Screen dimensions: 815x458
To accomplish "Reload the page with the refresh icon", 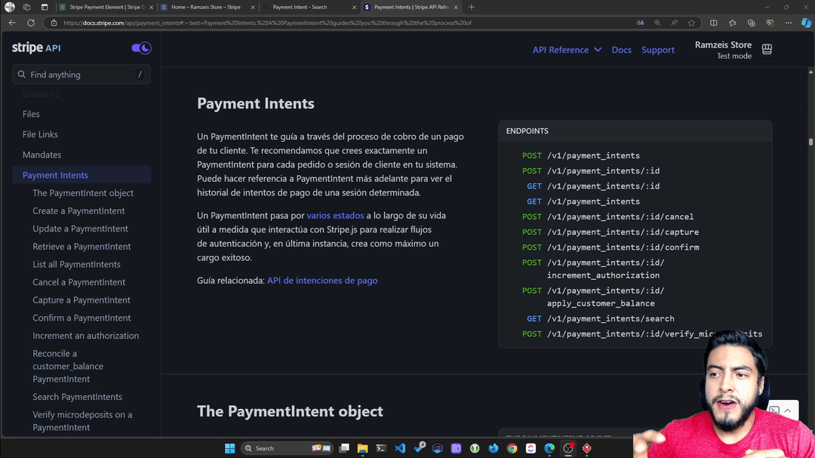I will point(31,23).
